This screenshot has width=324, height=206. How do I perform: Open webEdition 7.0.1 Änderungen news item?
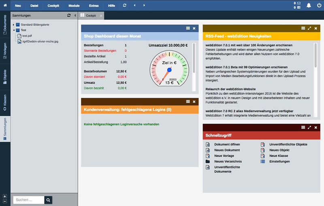tap(249, 45)
